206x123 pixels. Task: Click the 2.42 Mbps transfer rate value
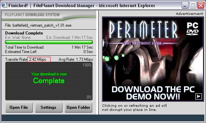click(x=38, y=59)
